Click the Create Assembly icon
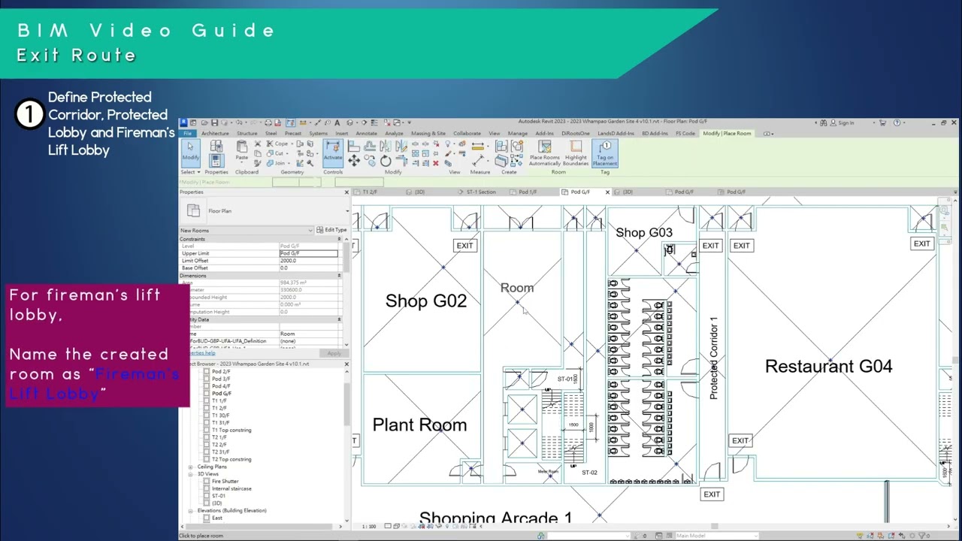 tap(501, 146)
